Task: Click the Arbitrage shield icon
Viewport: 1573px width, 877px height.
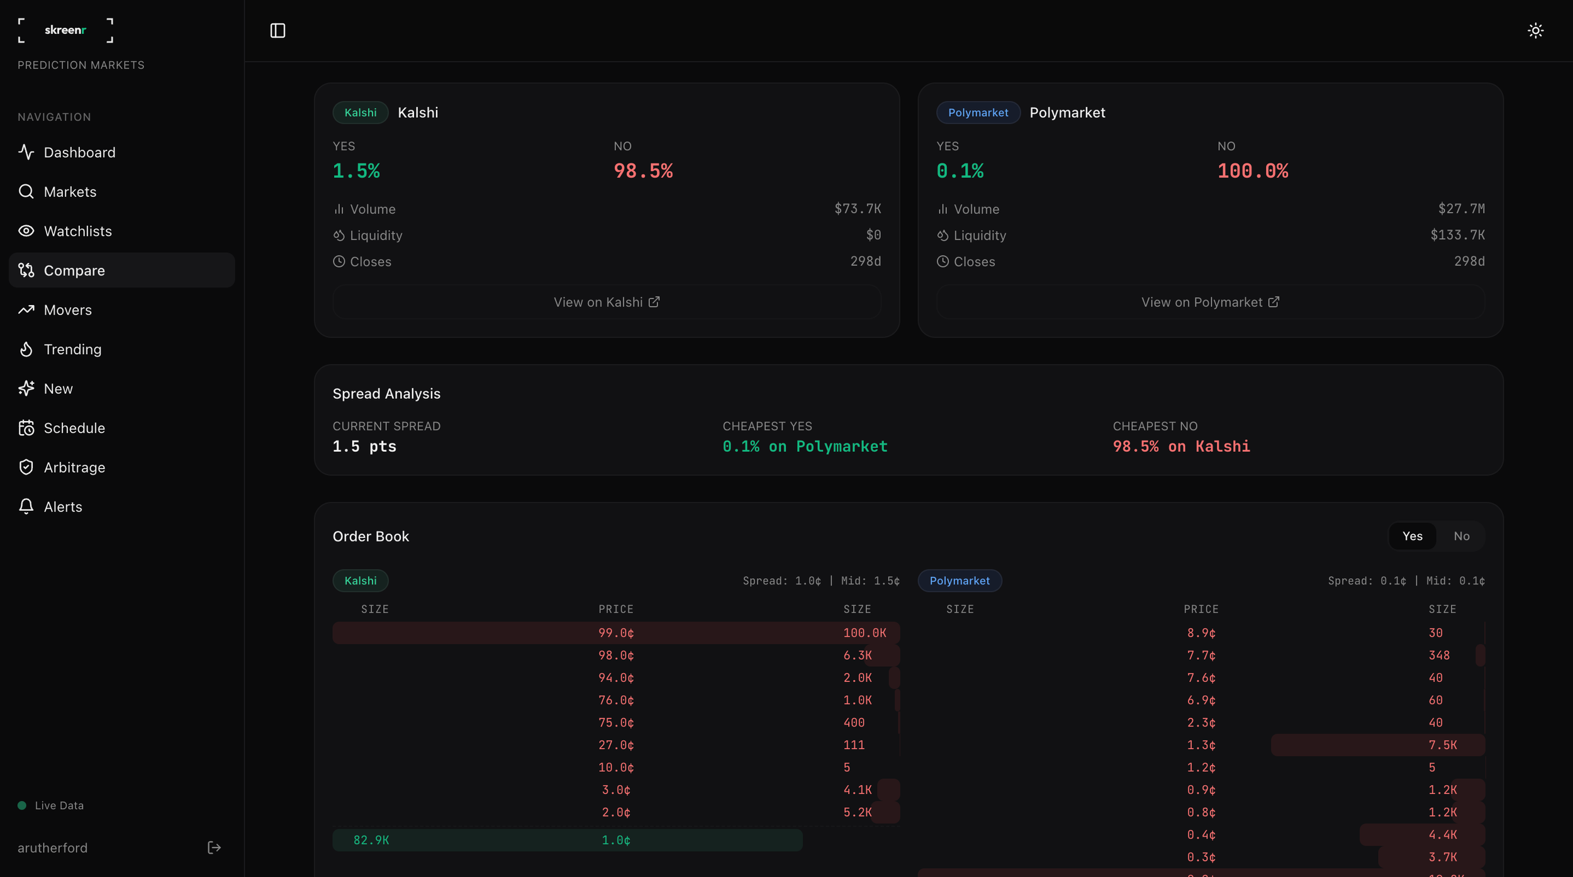Action: 26,467
